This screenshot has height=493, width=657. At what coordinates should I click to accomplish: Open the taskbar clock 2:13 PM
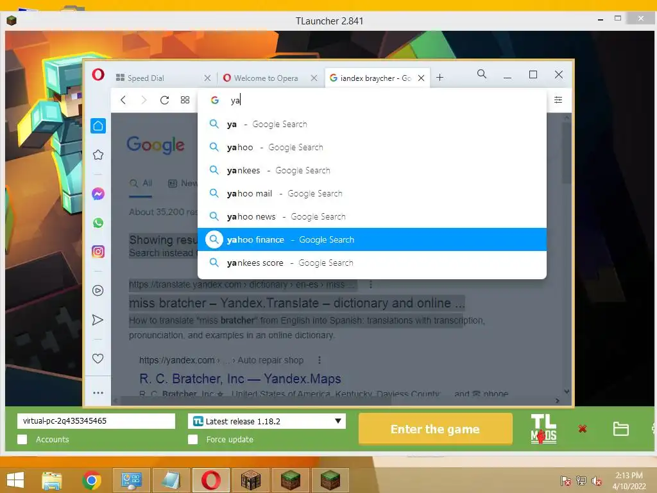coord(629,480)
